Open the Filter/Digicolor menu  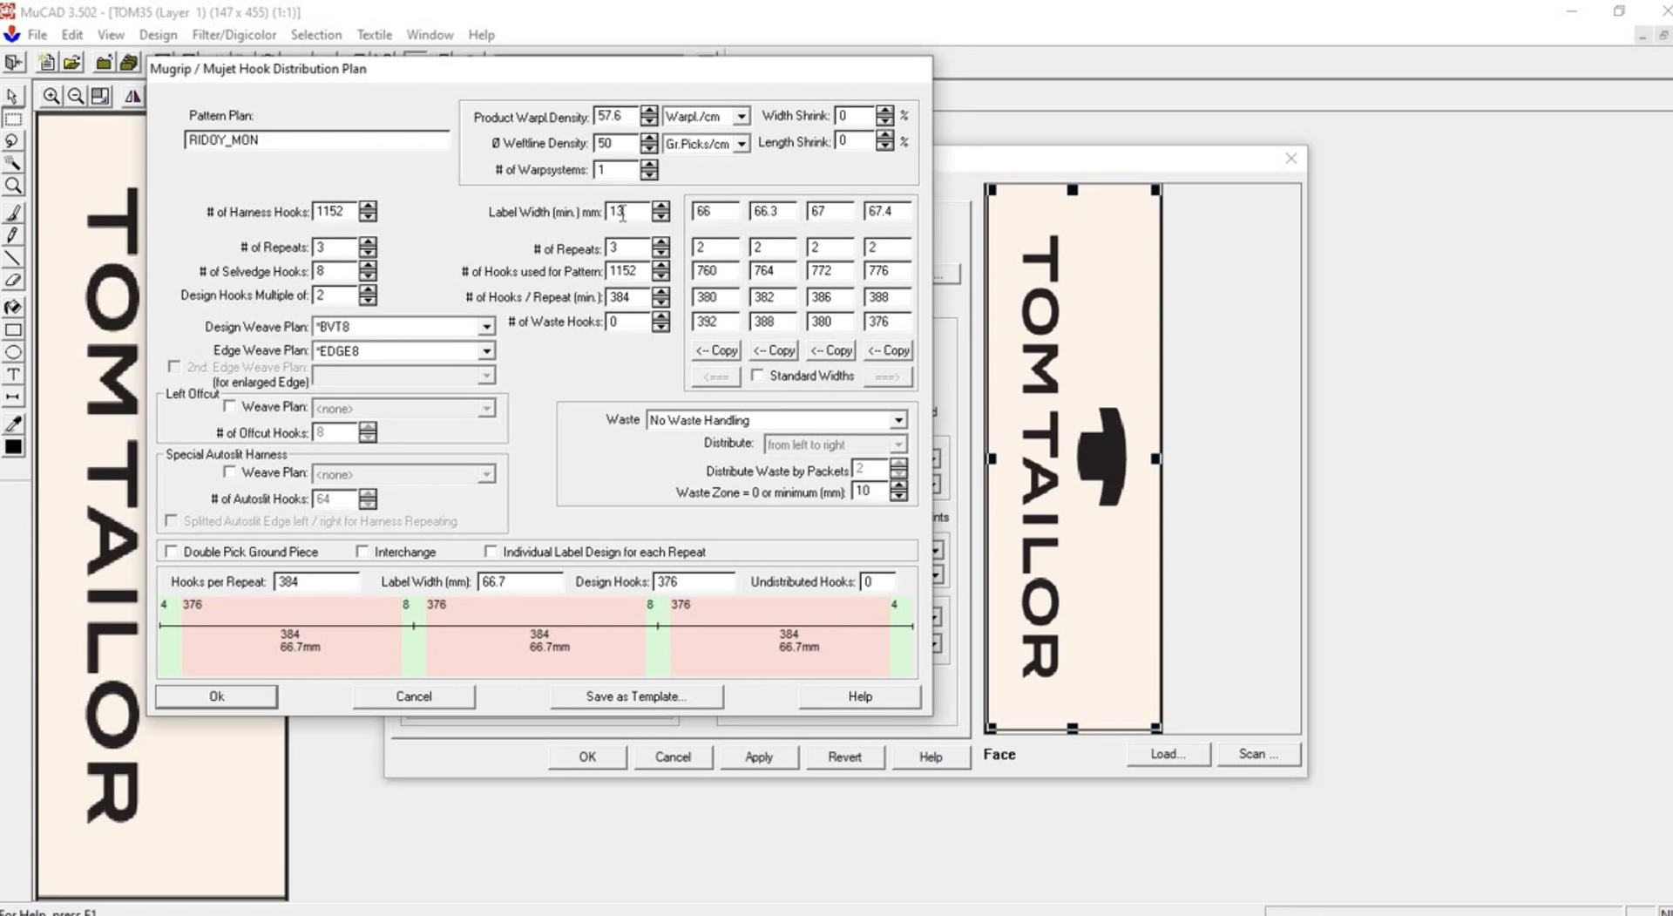click(x=234, y=35)
